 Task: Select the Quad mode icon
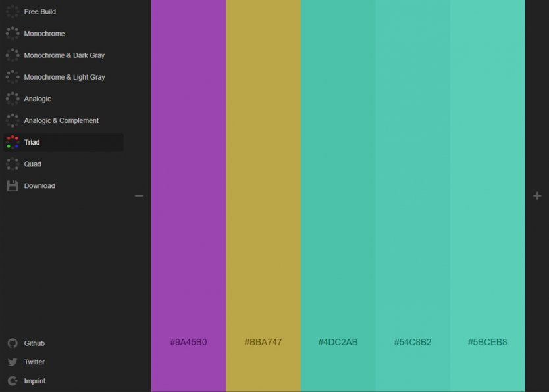pos(12,164)
